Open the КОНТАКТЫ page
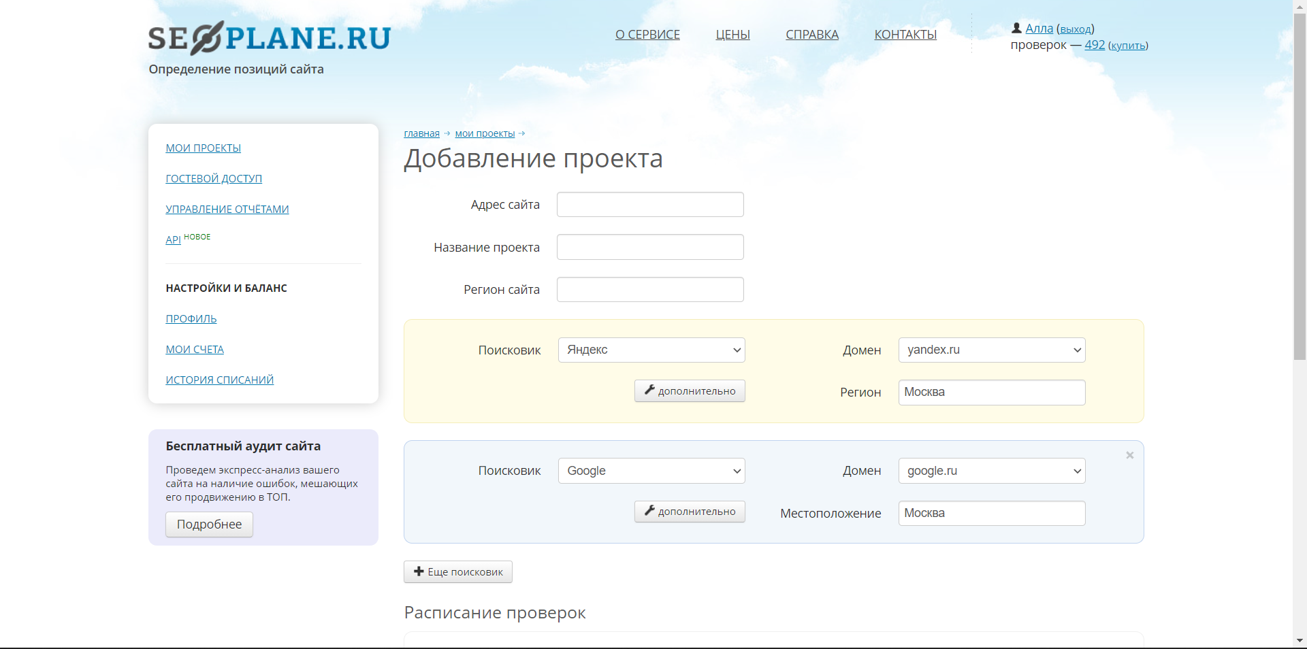 [x=905, y=35]
